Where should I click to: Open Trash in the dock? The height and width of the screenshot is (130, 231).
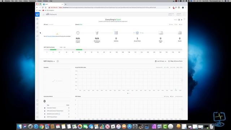click(x=212, y=126)
